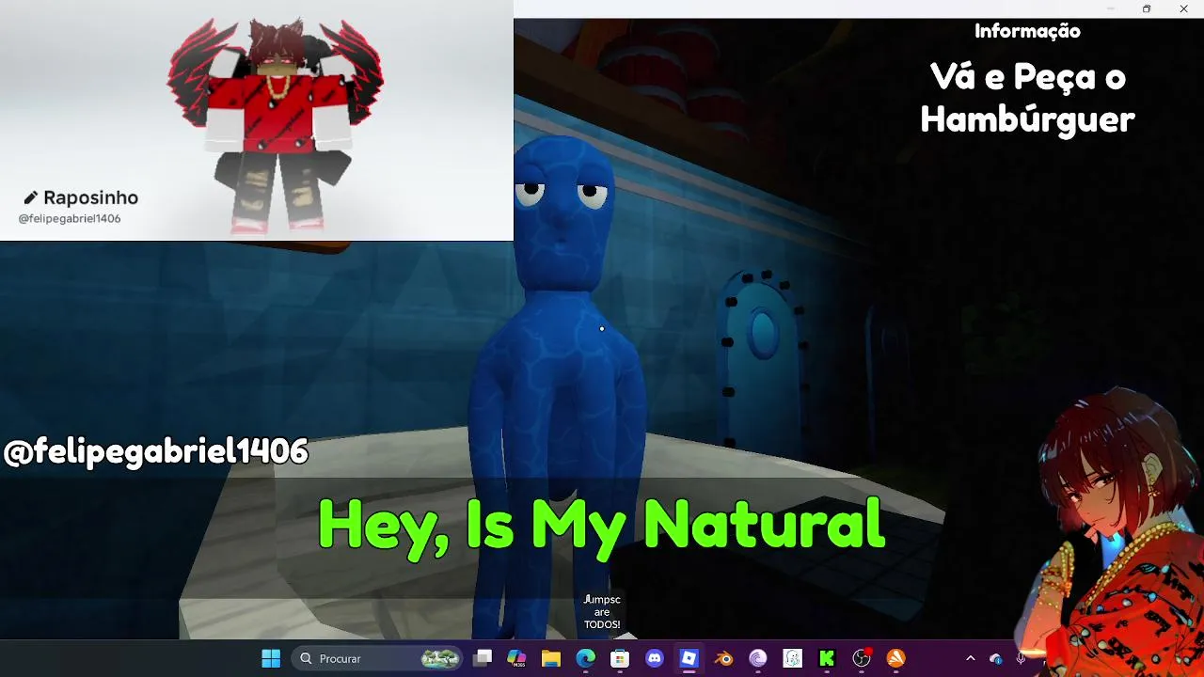Open the OneDrive cloud tray icon

point(996,658)
